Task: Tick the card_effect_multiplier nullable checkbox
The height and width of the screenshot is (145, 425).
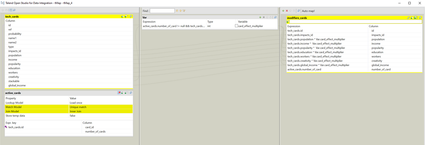Action: point(236,26)
